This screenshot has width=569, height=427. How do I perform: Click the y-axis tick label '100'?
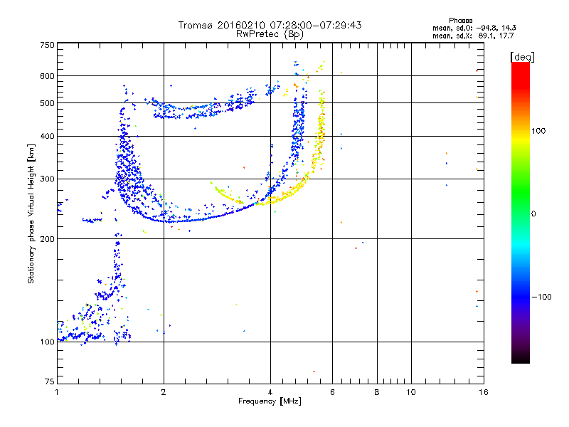[x=47, y=342]
